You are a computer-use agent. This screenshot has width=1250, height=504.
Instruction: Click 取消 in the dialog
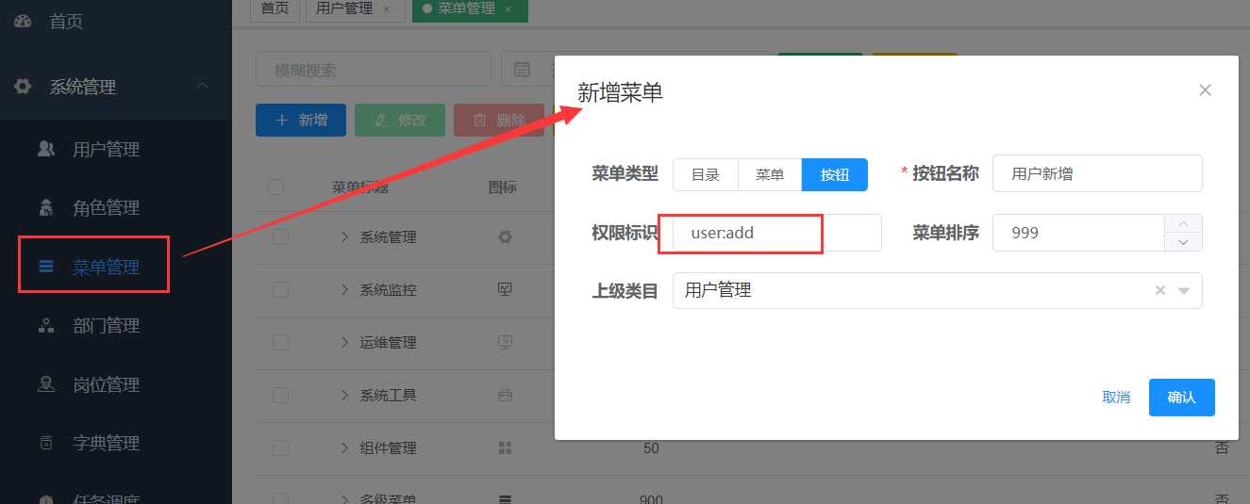[1116, 398]
